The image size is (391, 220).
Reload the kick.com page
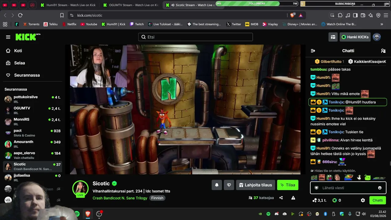tap(20, 15)
